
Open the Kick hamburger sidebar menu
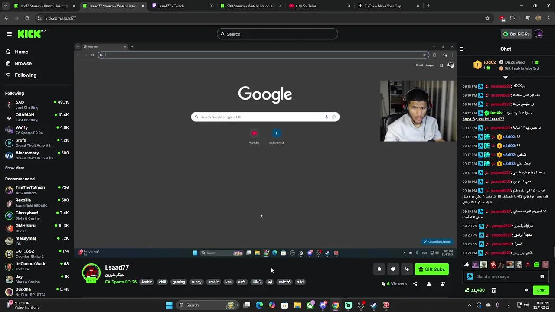pyautogui.click(x=9, y=34)
